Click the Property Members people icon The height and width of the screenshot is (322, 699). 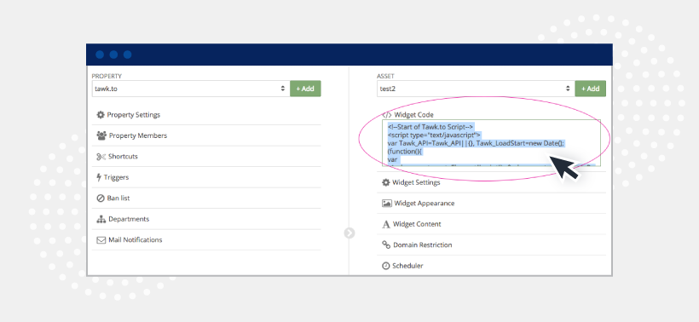[101, 135]
